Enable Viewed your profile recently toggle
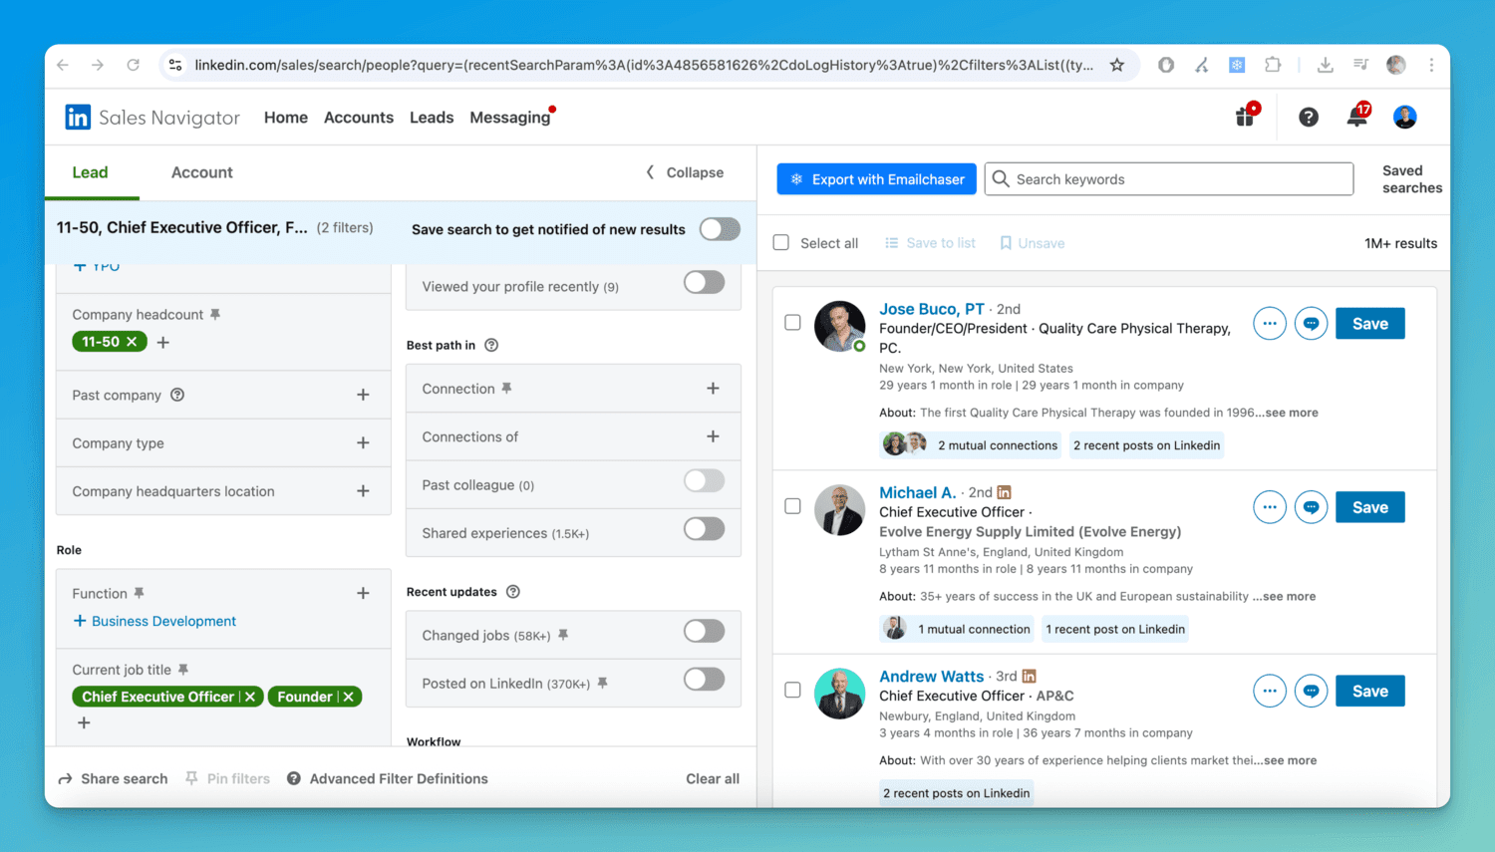Viewport: 1495px width, 852px height. click(705, 283)
